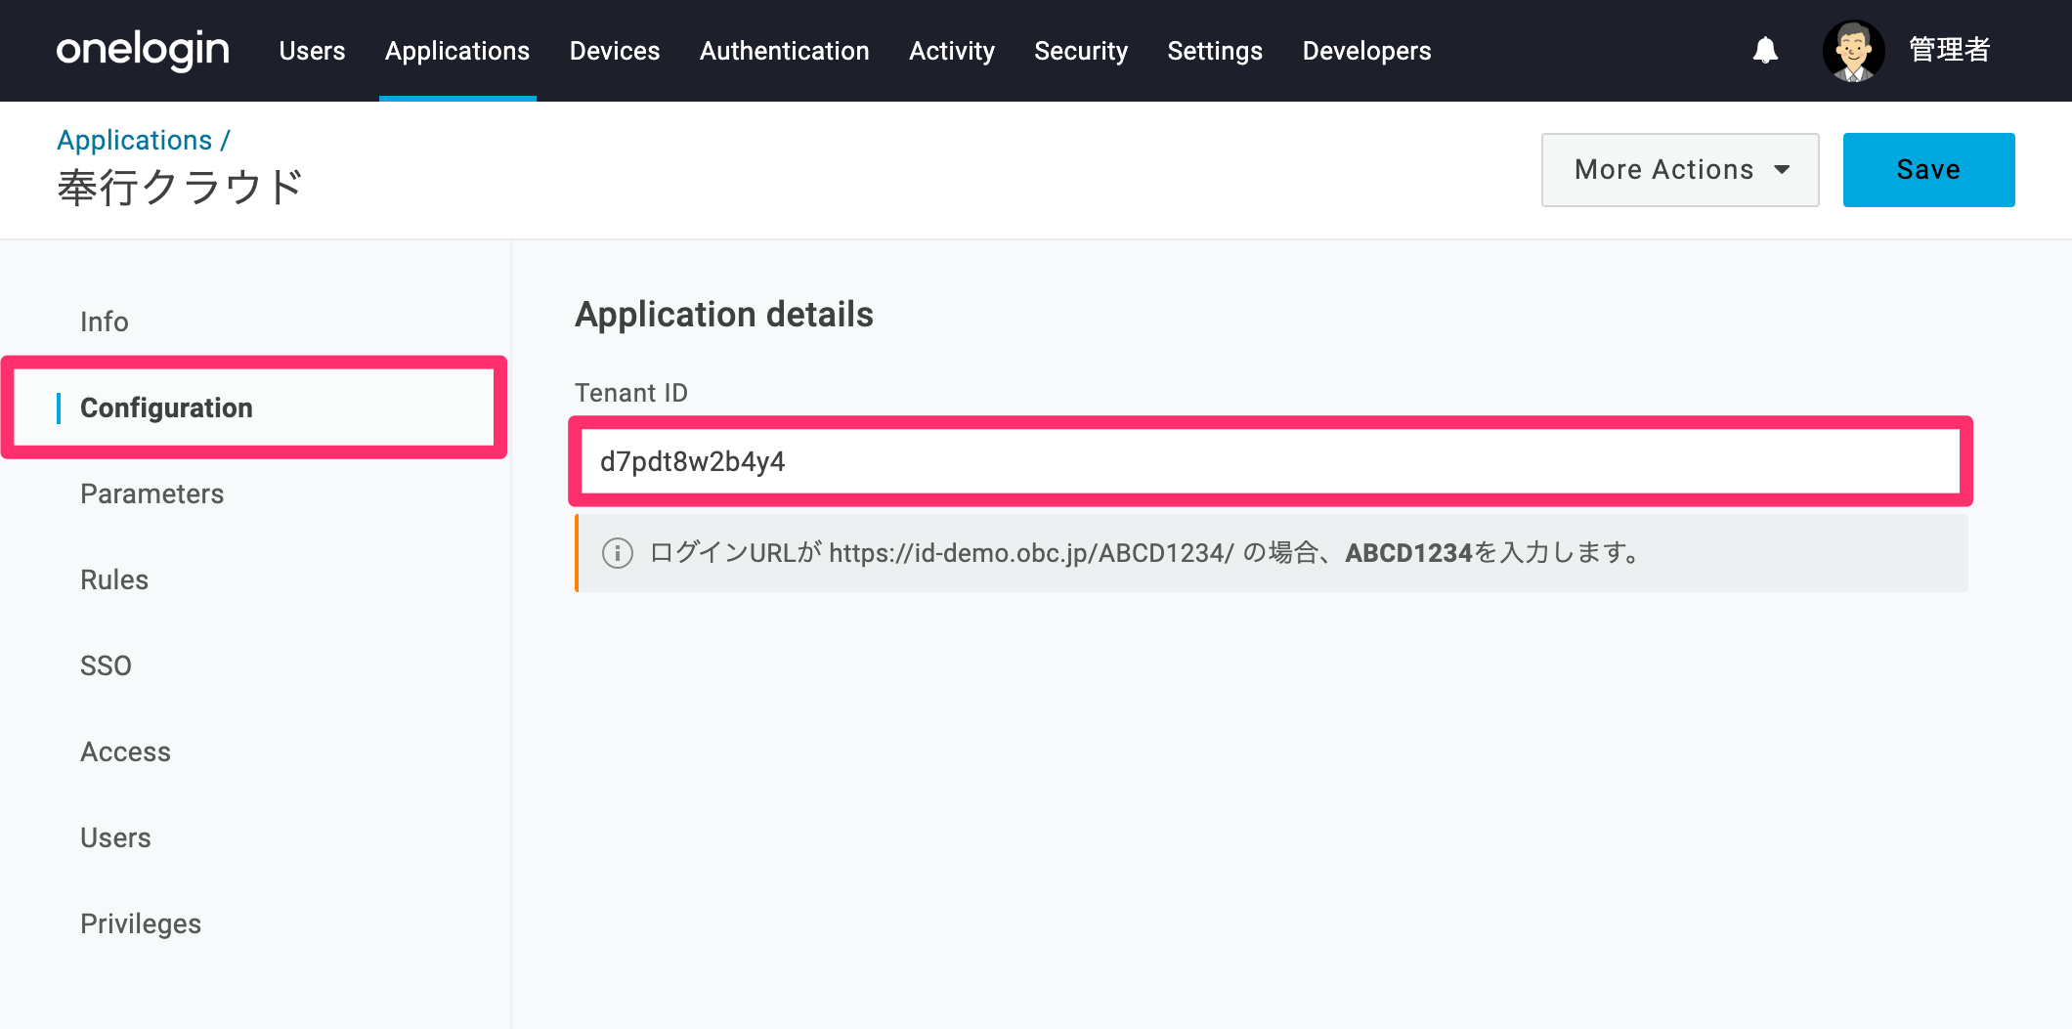Open the Activity menu

(x=952, y=51)
